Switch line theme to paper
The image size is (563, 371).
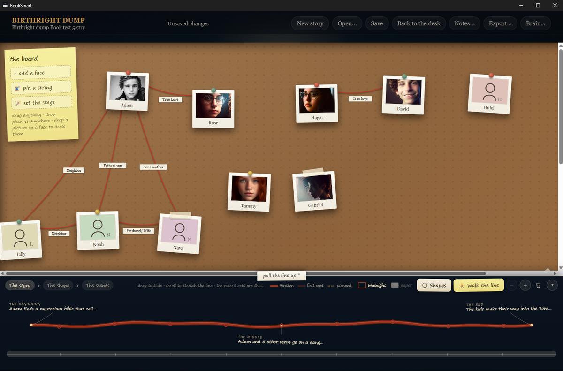coord(402,285)
